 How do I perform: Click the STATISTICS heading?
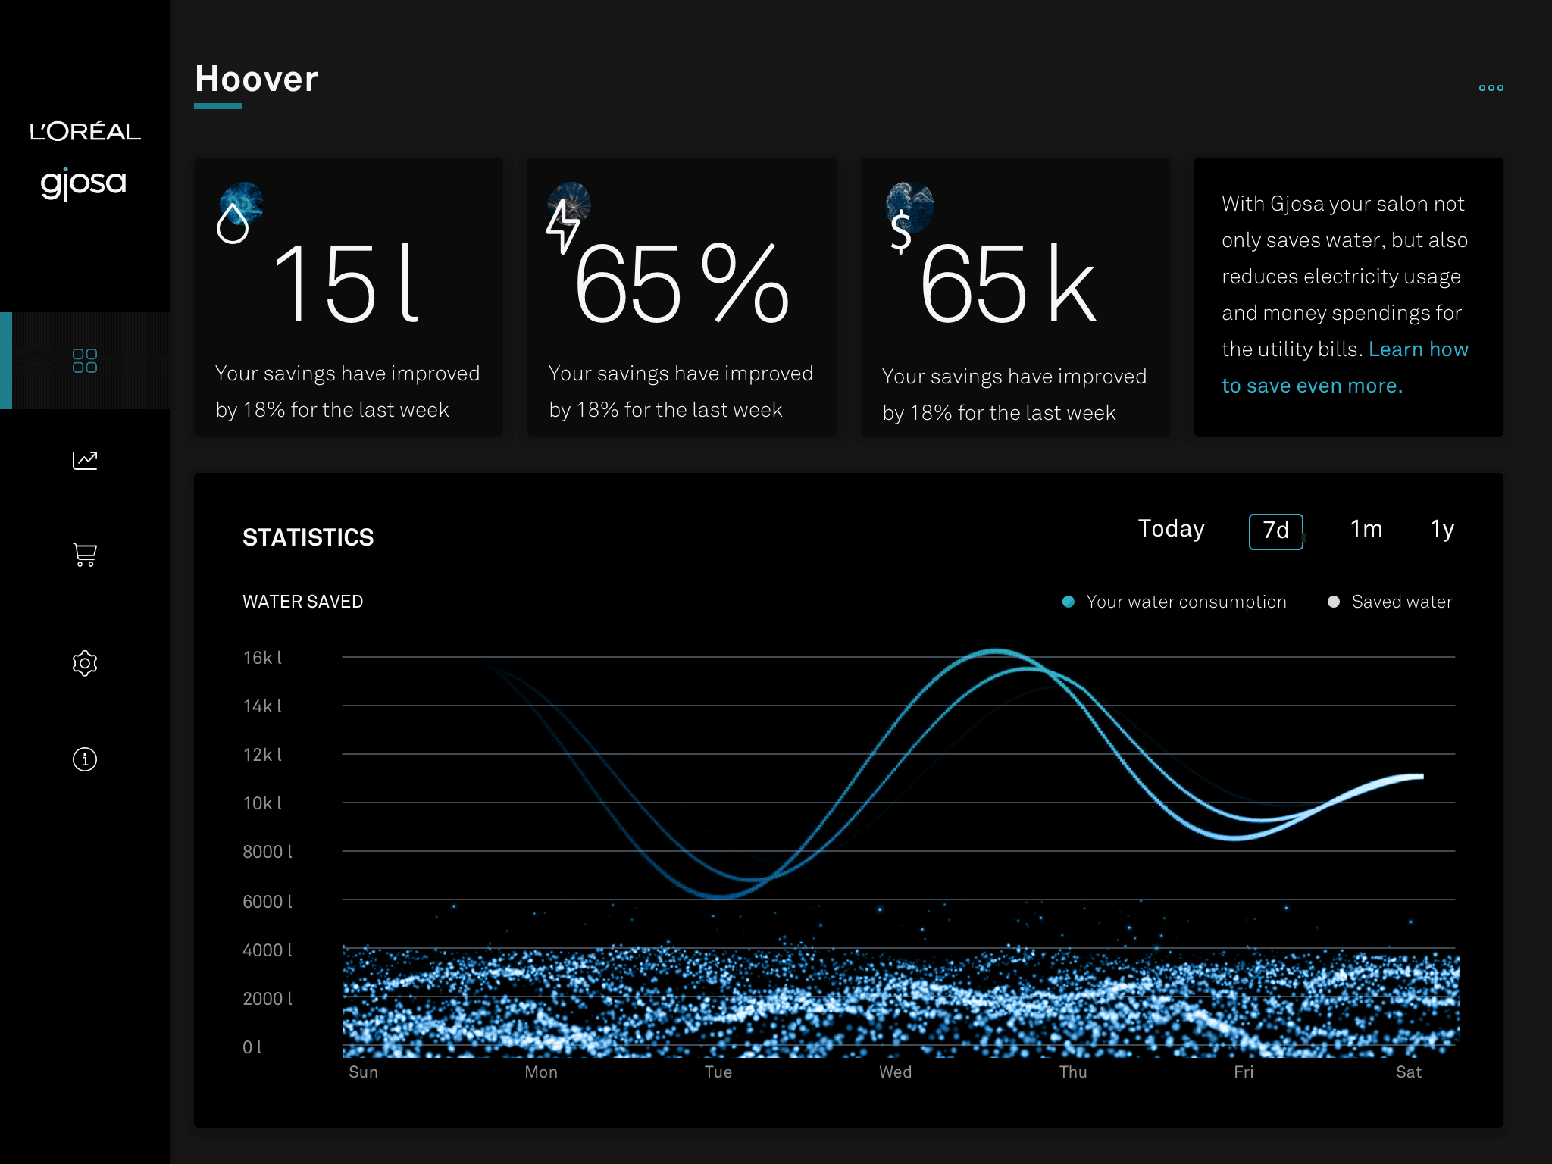pyautogui.click(x=308, y=537)
